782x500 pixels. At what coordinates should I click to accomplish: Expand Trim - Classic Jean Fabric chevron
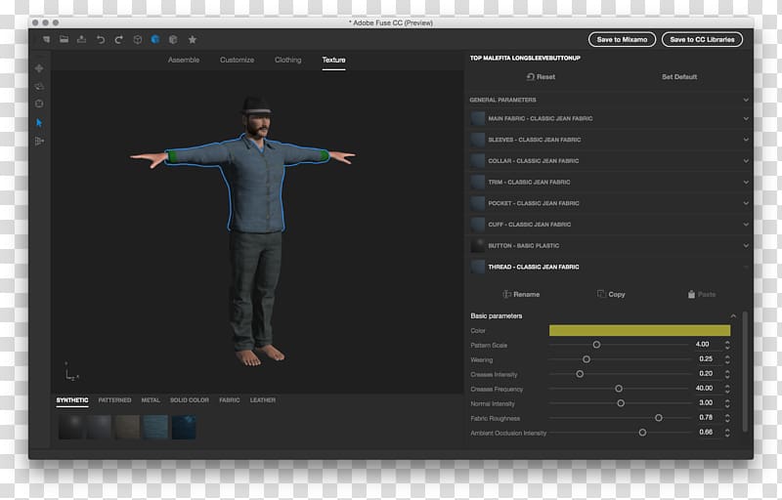pos(746,182)
